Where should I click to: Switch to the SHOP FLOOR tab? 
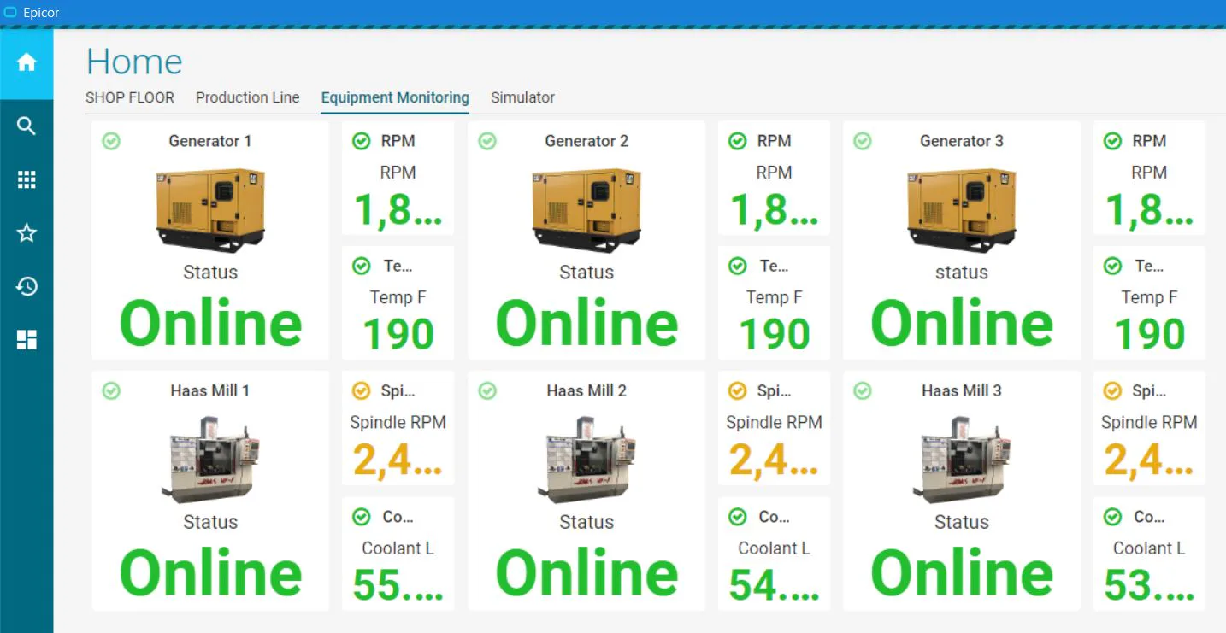130,97
